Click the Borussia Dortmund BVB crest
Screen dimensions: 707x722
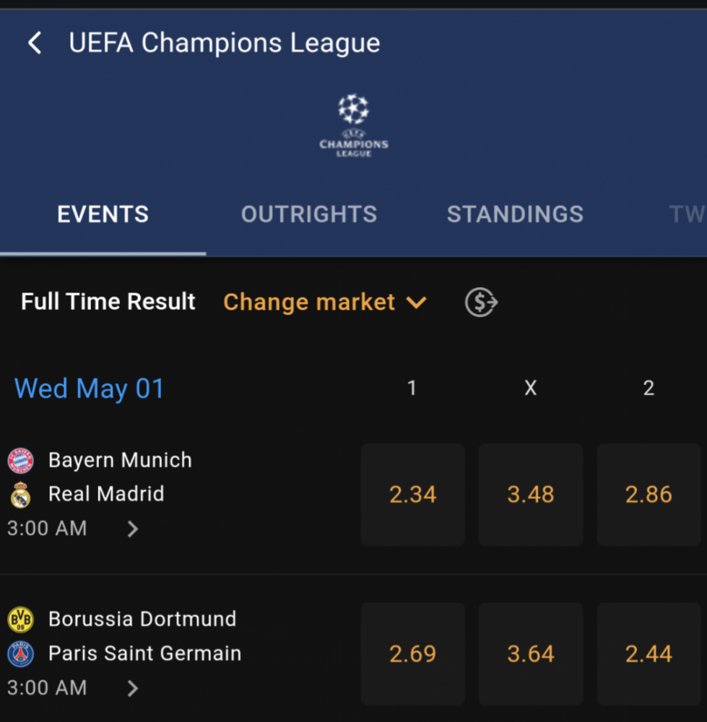21,619
